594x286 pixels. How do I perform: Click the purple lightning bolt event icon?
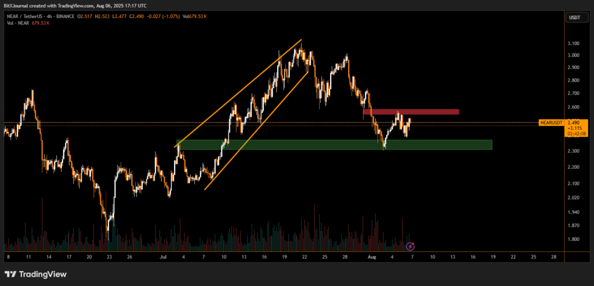point(411,246)
